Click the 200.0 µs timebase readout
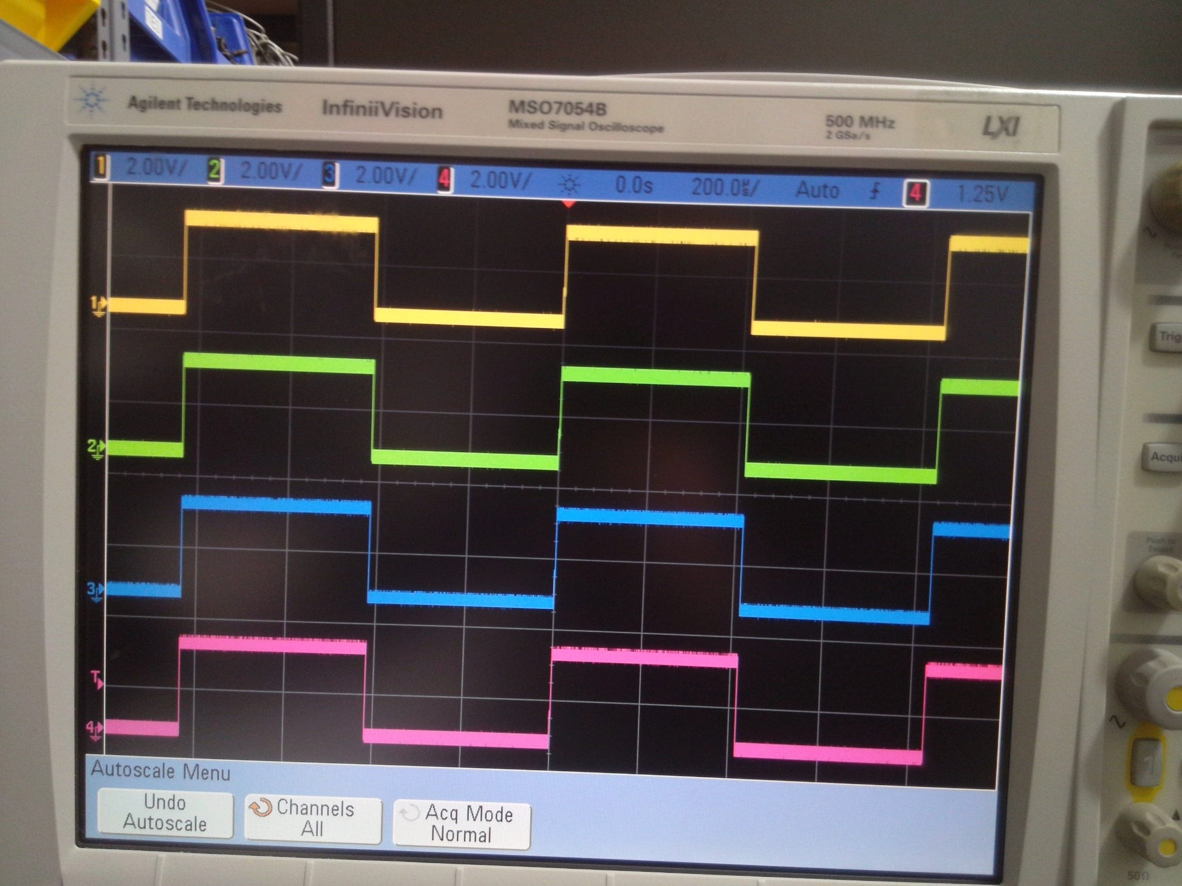This screenshot has height=886, width=1182. (x=725, y=187)
